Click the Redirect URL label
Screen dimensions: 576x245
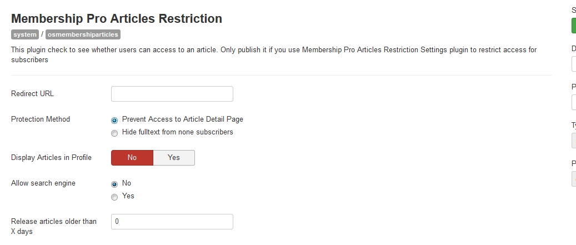(x=32, y=94)
